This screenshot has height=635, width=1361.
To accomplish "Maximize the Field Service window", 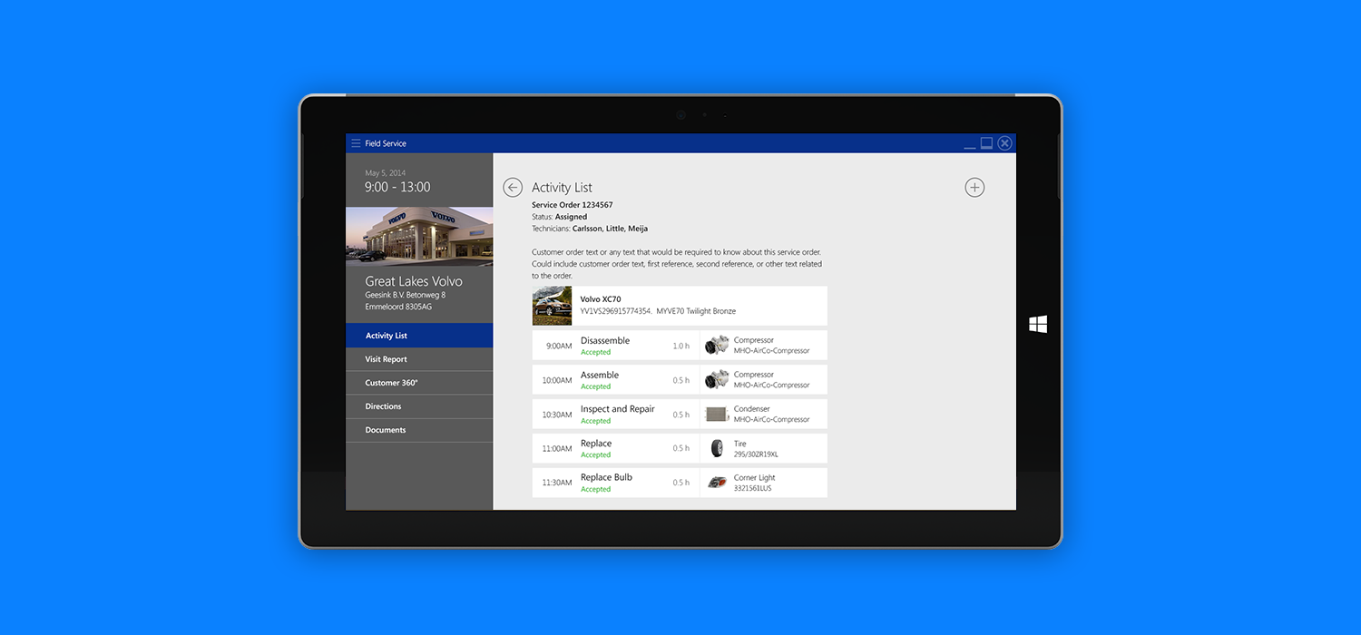I will click(x=986, y=143).
